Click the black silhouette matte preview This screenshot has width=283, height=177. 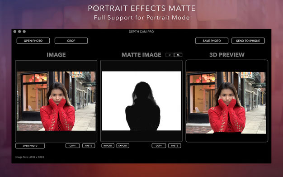141,101
